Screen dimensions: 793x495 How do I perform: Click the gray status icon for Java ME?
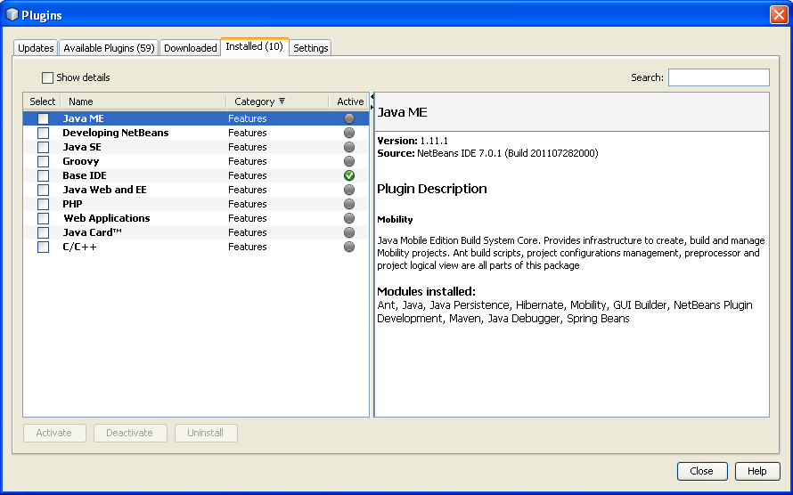pos(349,118)
